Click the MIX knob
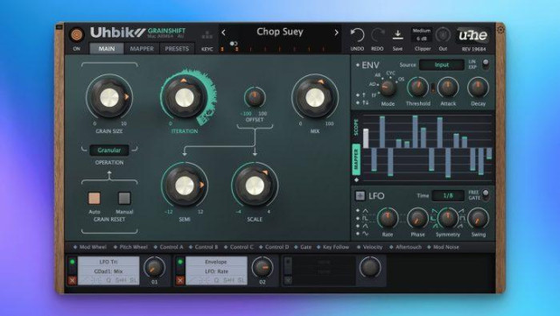 [x=315, y=97]
